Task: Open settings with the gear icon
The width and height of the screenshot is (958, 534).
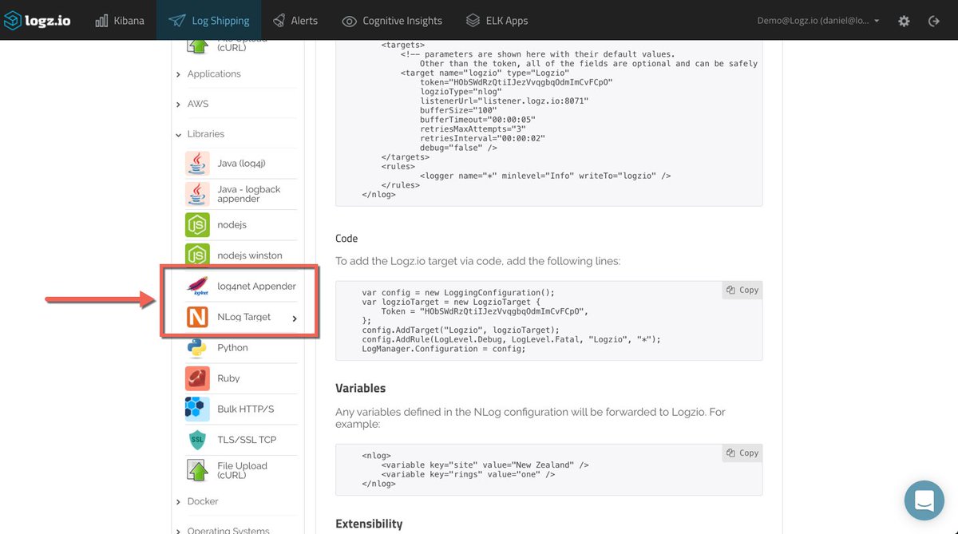Action: coord(904,21)
